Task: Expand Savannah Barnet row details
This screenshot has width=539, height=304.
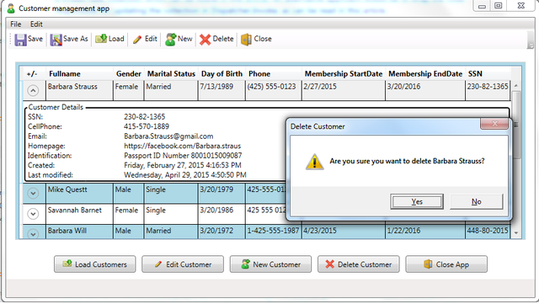Action: 33,214
